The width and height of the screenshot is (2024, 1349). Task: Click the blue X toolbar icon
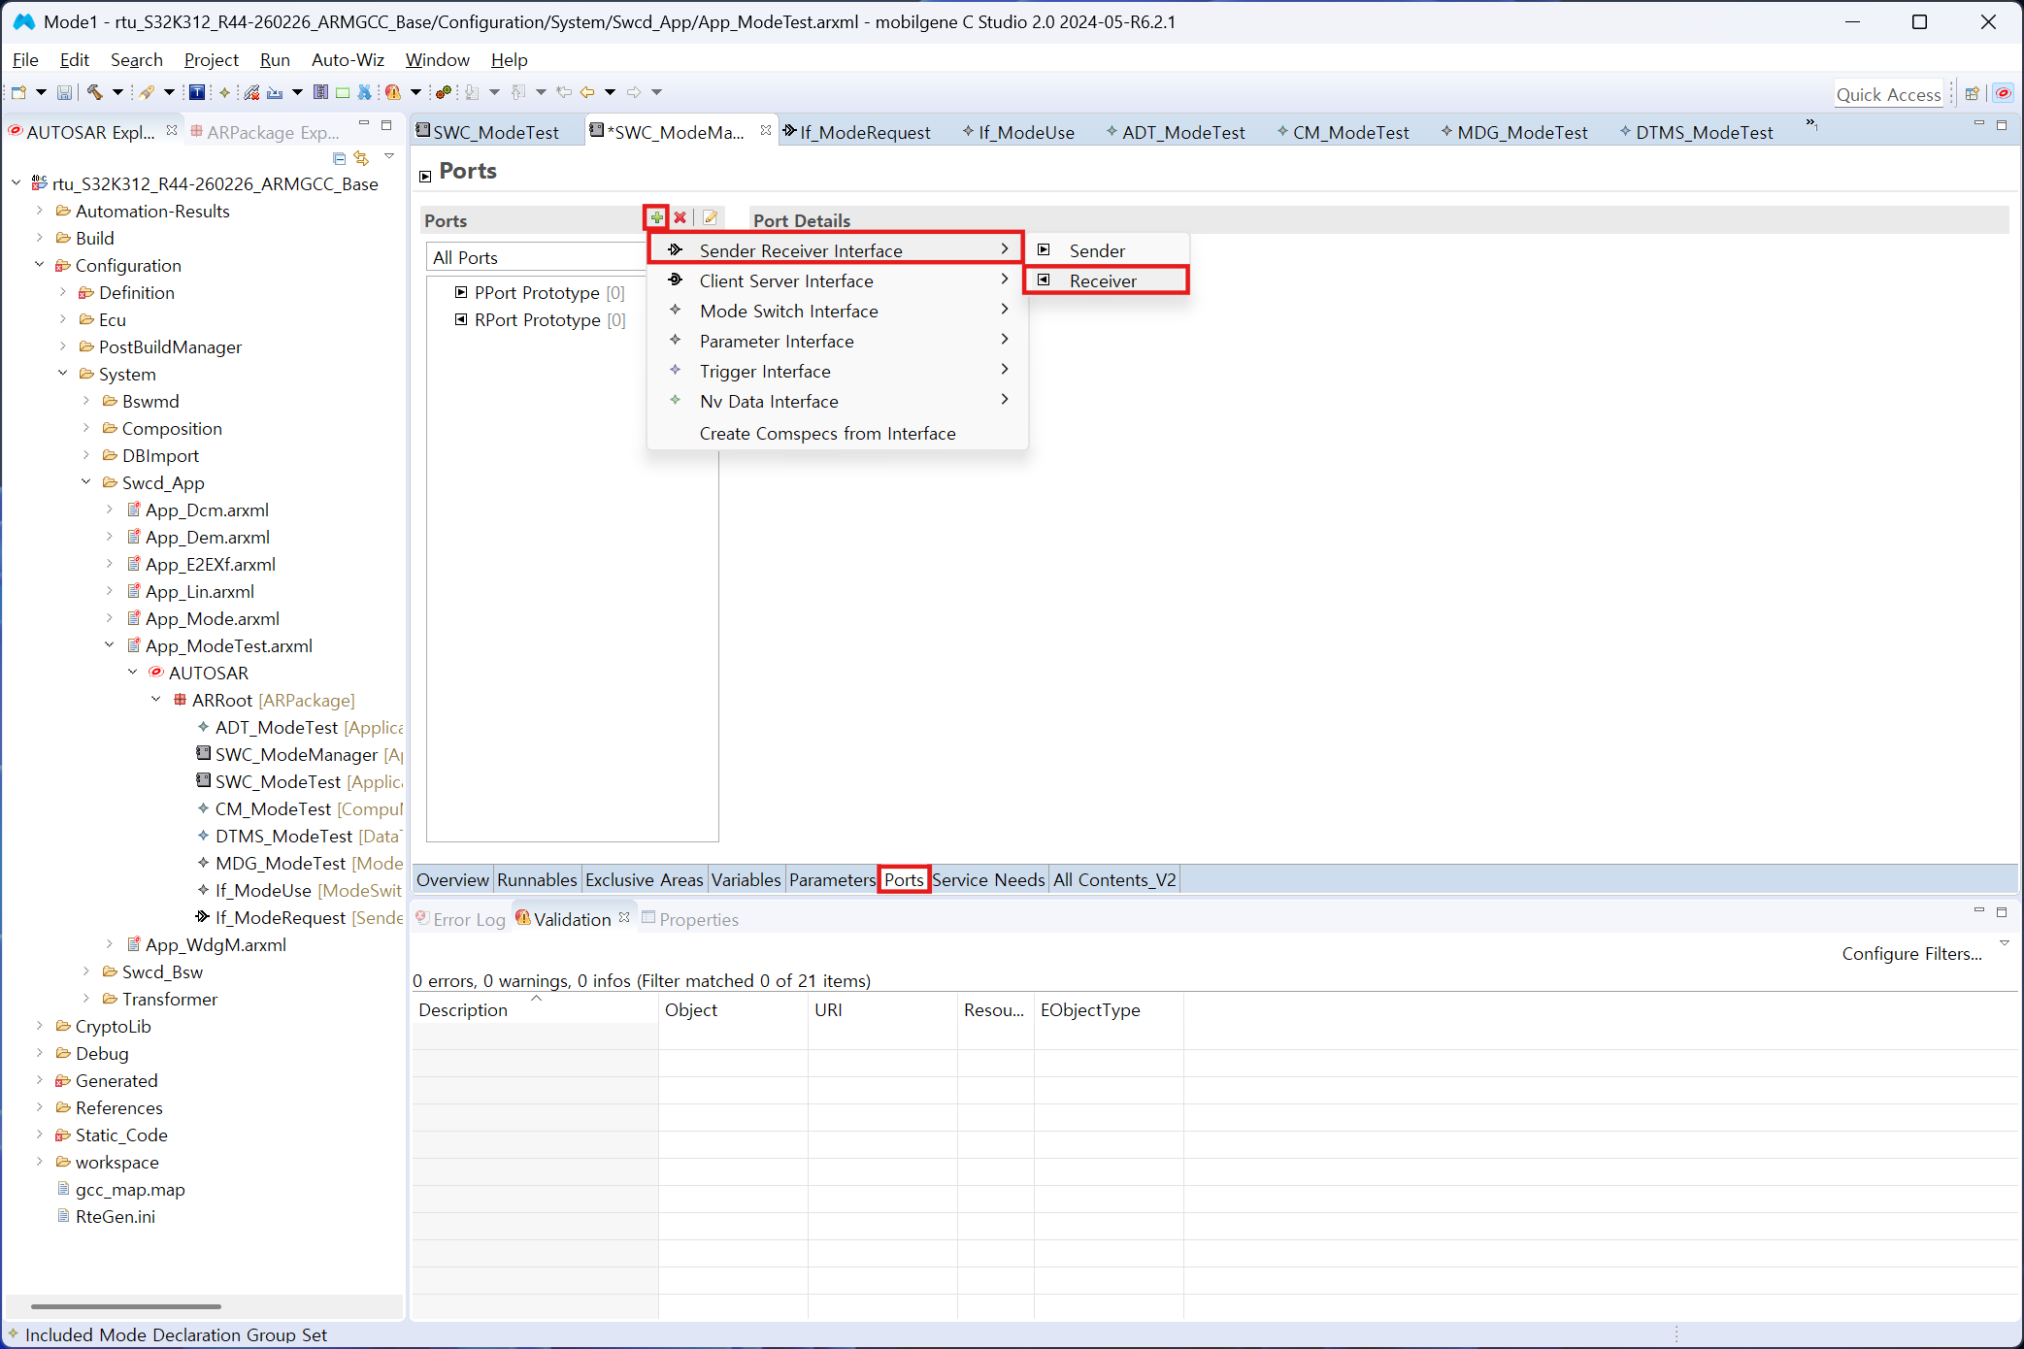(365, 92)
